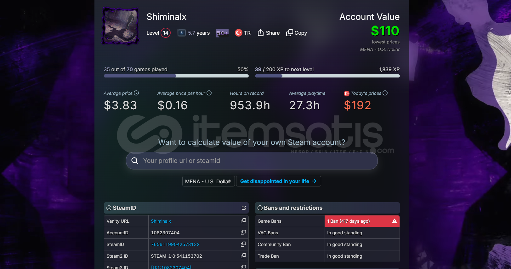Open the Shiminalx profile avatar
This screenshot has height=269, width=511.
click(x=121, y=26)
